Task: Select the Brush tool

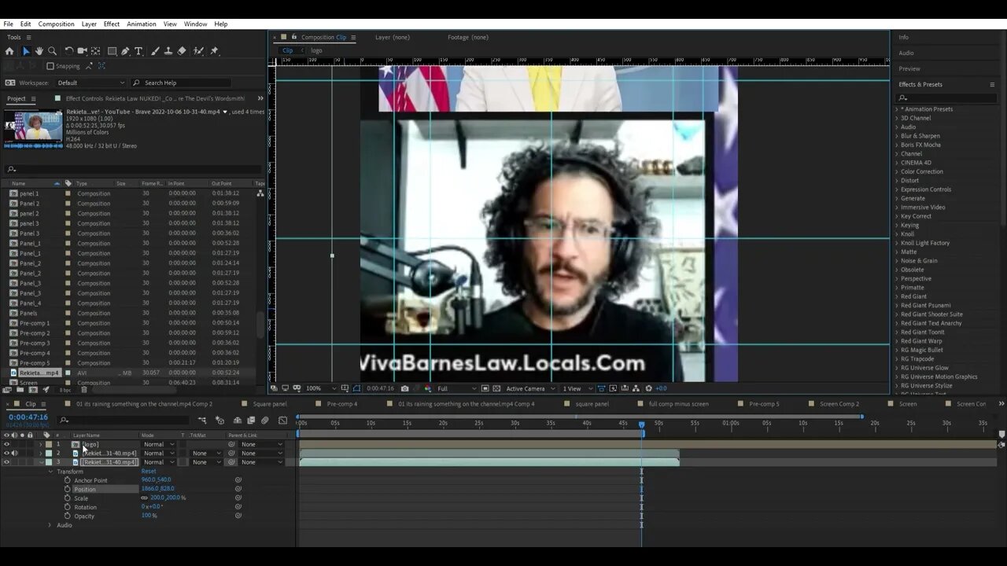Action: tap(155, 51)
